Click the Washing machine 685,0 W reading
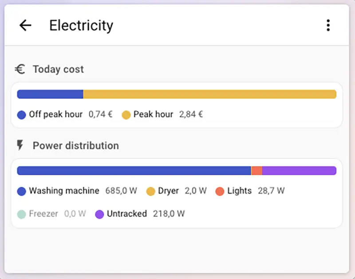 click(x=121, y=191)
